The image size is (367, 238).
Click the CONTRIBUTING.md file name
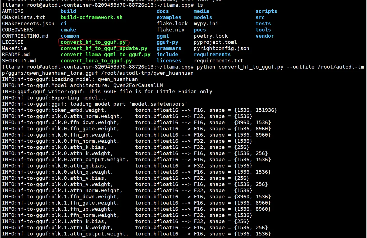(x=25, y=36)
